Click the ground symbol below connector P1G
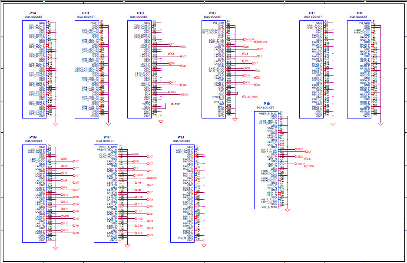This screenshot has width=407, height=263. coord(55,248)
